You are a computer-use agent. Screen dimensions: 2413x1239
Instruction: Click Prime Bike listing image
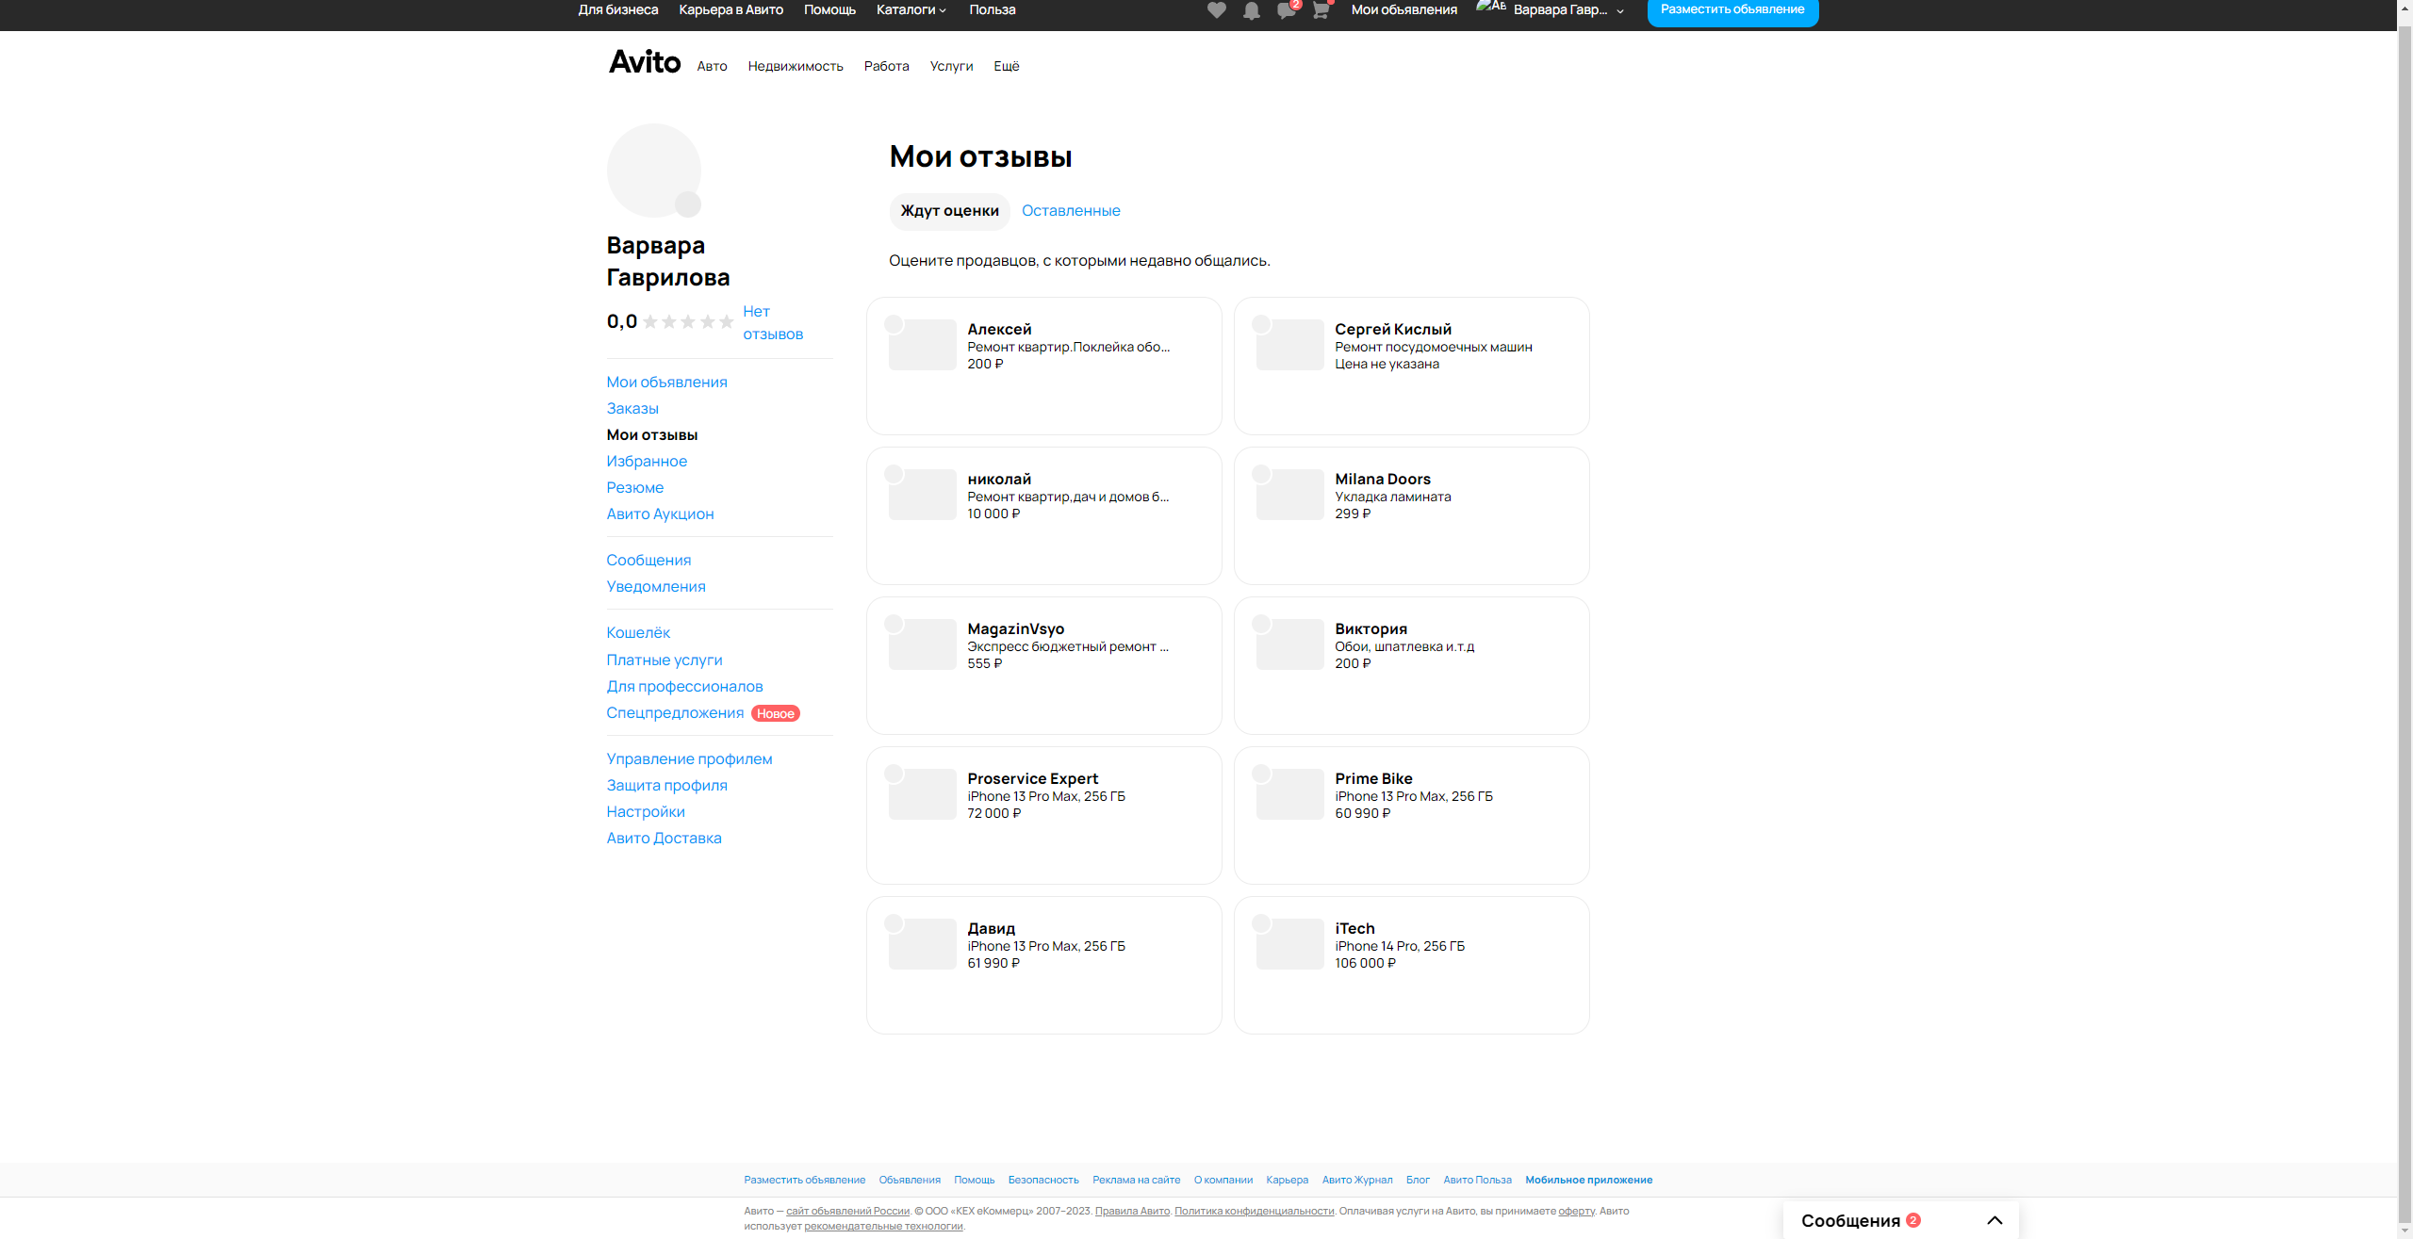tap(1289, 794)
